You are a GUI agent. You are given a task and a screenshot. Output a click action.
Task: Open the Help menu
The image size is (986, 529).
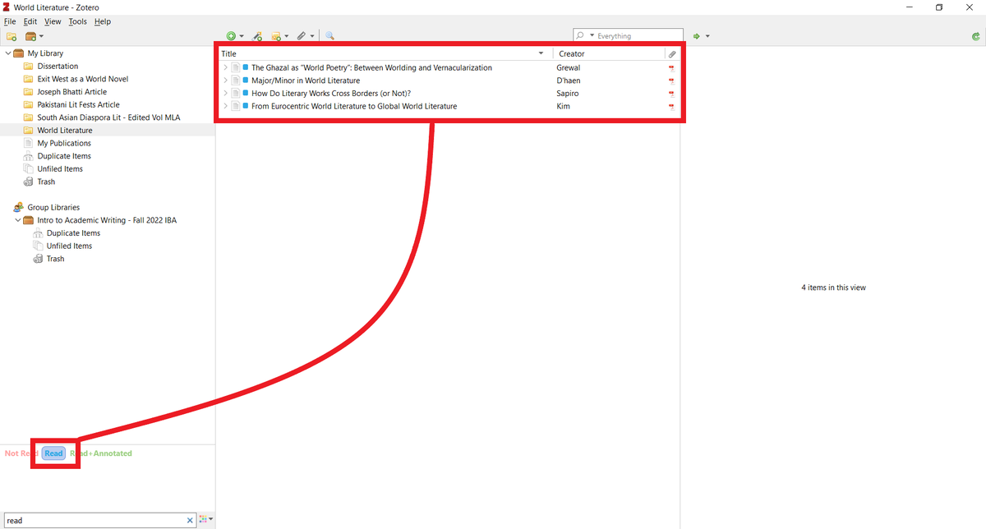click(x=102, y=21)
